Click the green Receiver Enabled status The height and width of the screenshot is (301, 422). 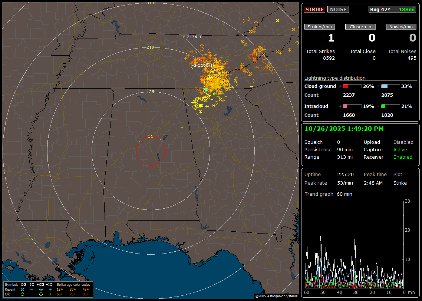pos(402,157)
